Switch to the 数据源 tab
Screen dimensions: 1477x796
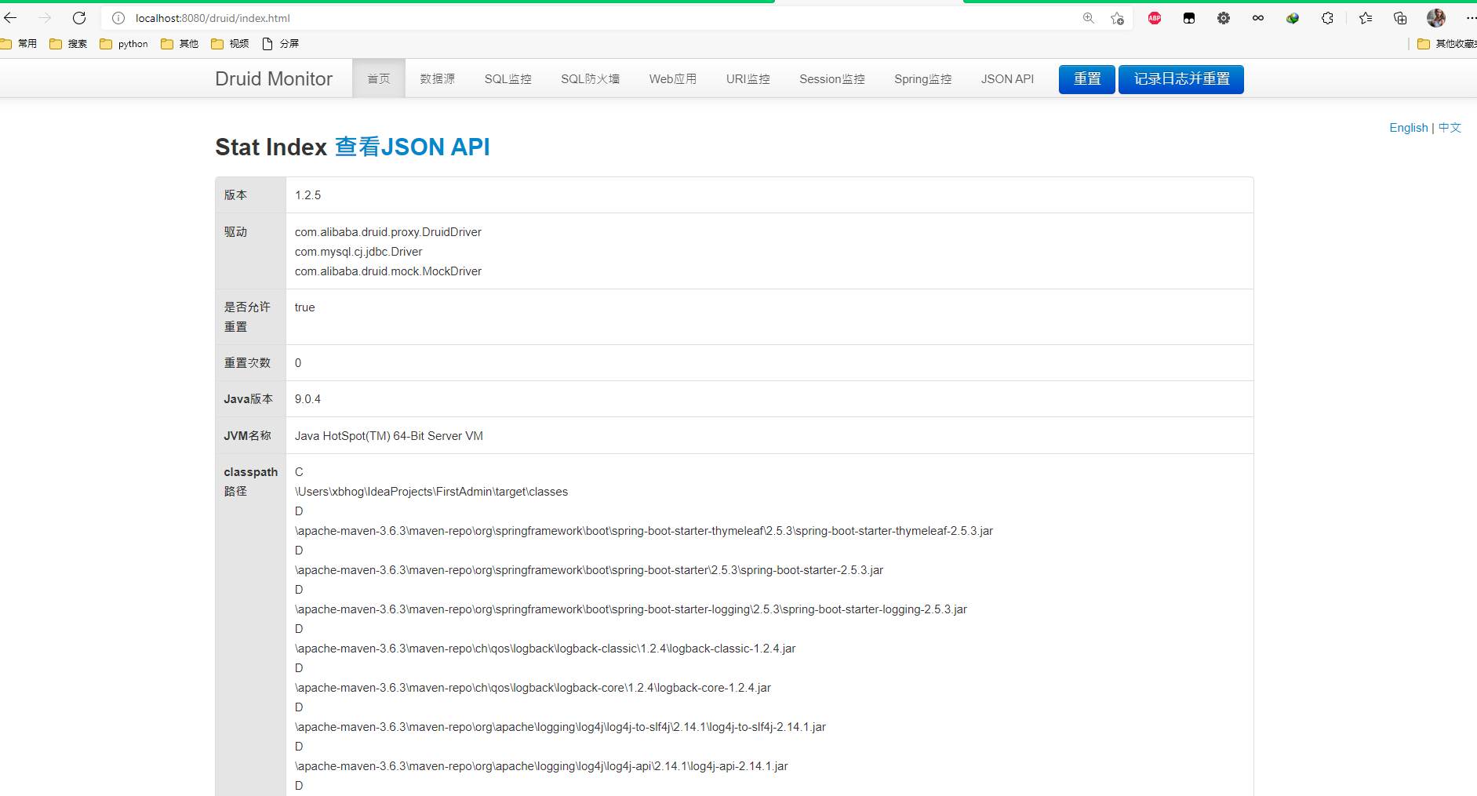point(437,78)
